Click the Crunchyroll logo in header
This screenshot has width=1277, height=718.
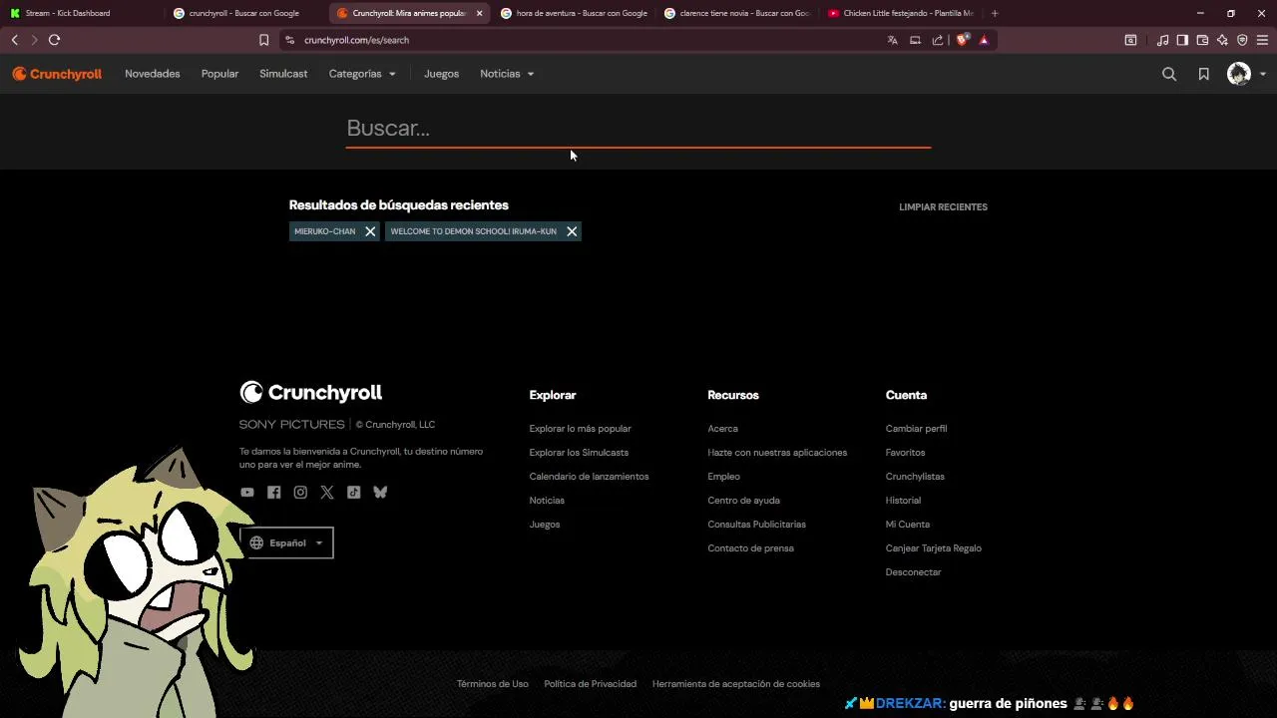click(x=57, y=74)
